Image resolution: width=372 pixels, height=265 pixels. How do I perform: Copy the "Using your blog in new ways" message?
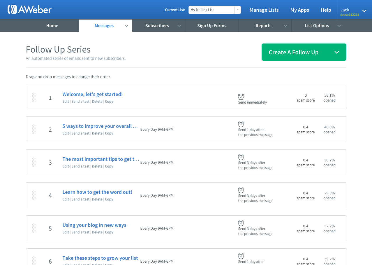[x=109, y=232]
